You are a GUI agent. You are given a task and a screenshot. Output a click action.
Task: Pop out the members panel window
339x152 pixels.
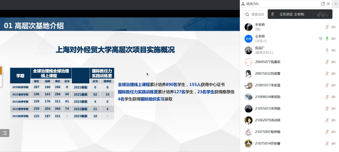323,4
